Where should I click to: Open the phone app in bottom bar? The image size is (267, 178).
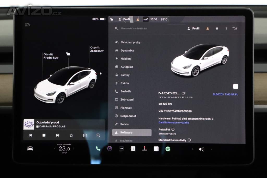point(98,149)
